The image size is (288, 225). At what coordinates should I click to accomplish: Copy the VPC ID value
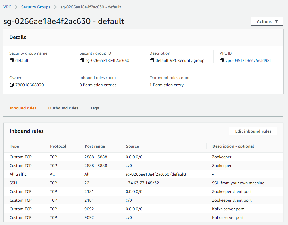click(x=222, y=61)
